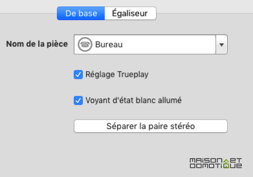Expand the room name dropdown arrow
Viewport: 253px width, 177px height.
(222, 44)
